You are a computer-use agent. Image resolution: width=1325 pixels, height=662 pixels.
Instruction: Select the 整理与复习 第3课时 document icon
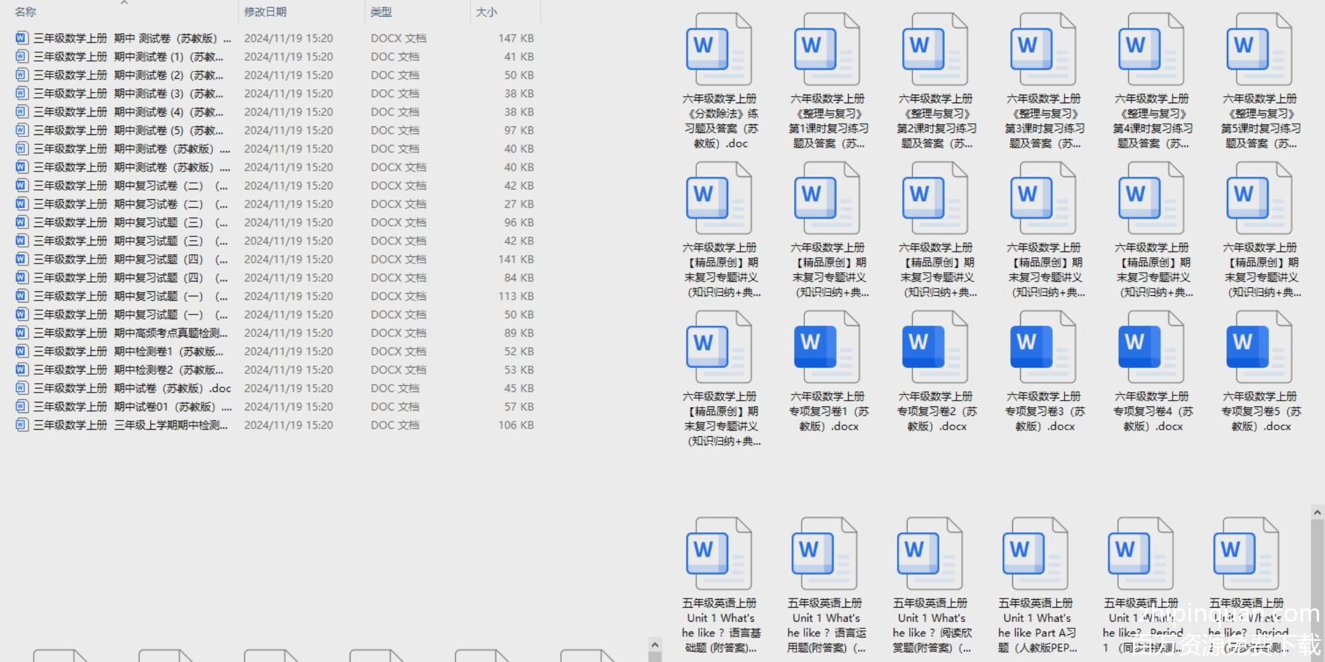[1043, 51]
